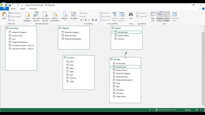Image resolution: width=205 pixels, height=115 pixels.
Task: Click zoom in plus button
Action: coord(175,110)
